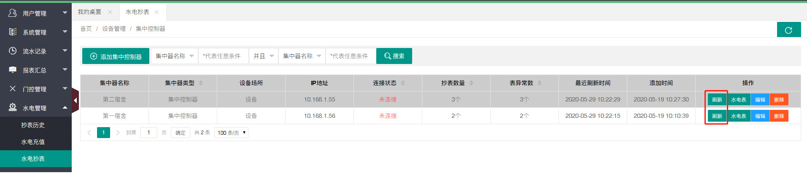Collapse the sidebar using the arrow handle
This screenshot has height=173, width=807.
pos(75,100)
